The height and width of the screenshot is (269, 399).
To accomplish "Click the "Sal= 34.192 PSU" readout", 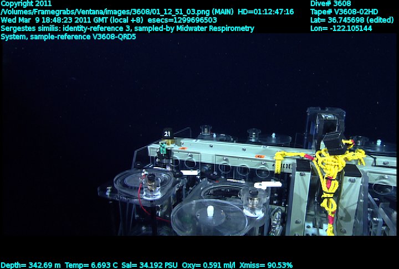I will pos(150,265).
